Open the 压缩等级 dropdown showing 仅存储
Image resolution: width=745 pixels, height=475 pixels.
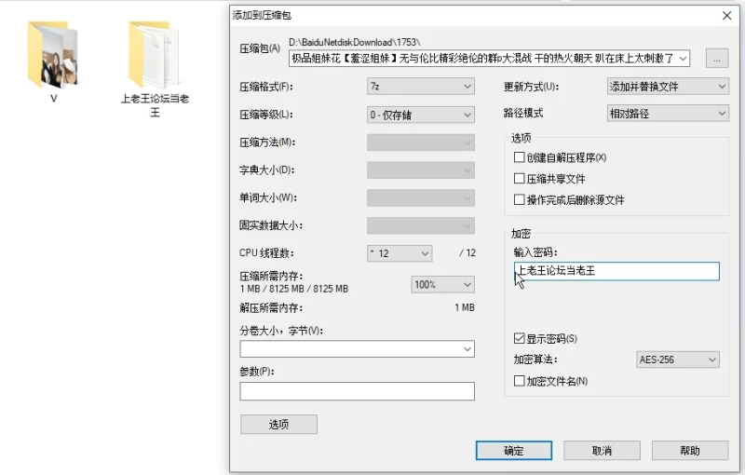click(421, 115)
